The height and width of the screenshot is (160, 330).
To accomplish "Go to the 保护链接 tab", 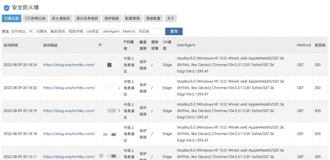I will click(111, 19).
